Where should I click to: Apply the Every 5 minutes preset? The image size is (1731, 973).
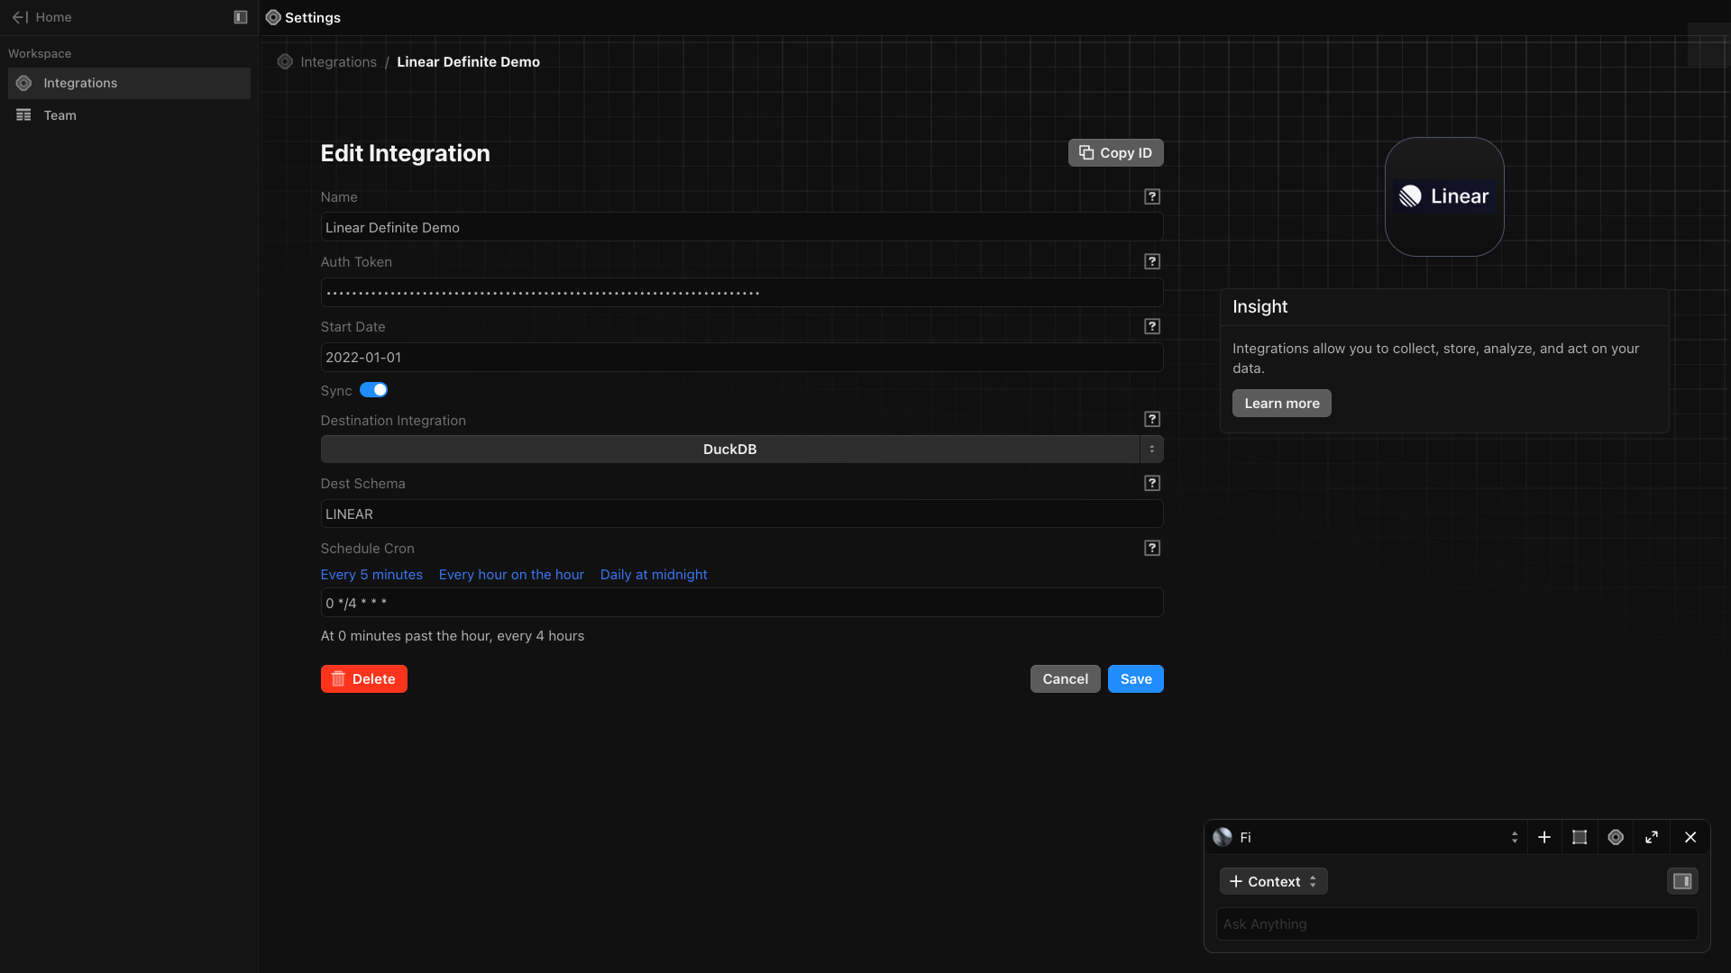371,575
